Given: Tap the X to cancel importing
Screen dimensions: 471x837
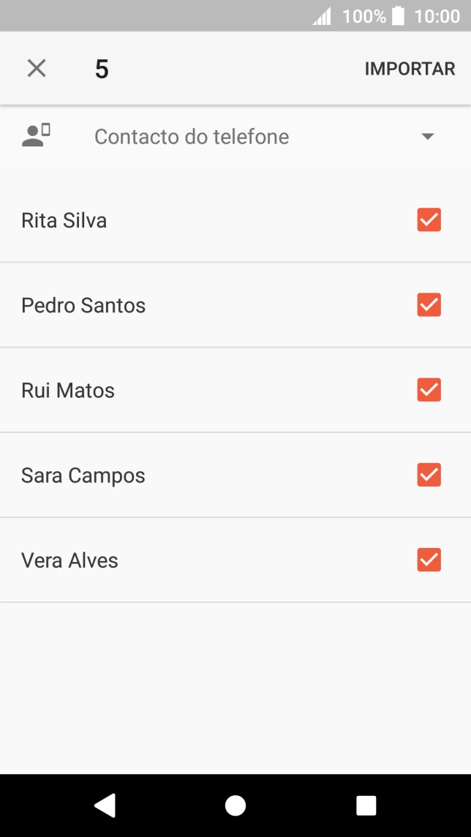Looking at the screenshot, I should [36, 68].
